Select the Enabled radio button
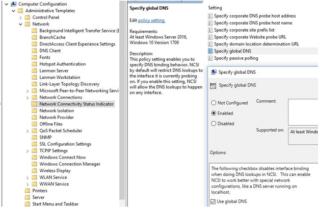The width and height of the screenshot is (318, 207). 214,113
